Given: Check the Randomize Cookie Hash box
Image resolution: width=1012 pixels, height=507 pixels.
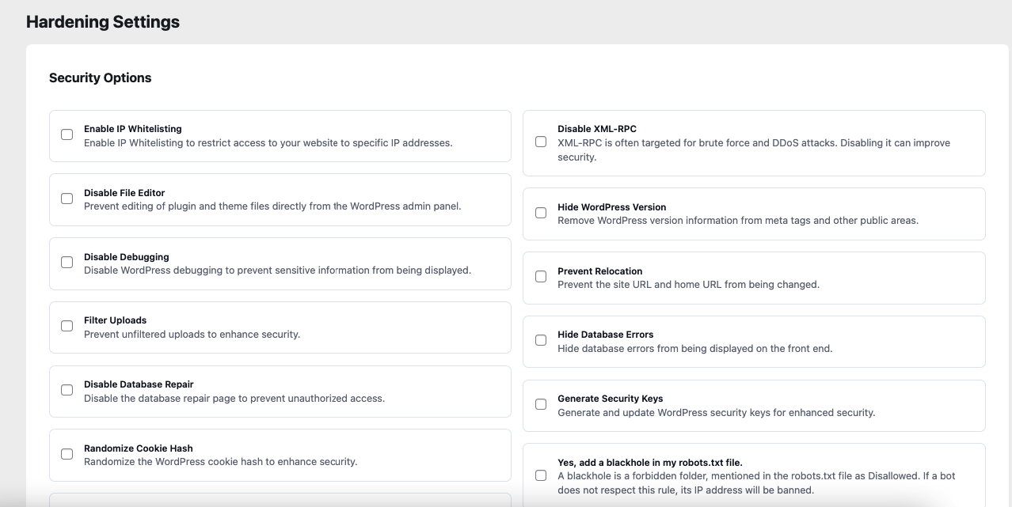Looking at the screenshot, I should pyautogui.click(x=67, y=454).
